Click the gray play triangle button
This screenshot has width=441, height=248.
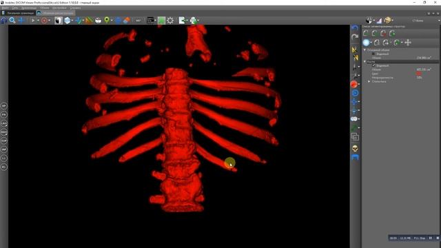[x=33, y=20]
